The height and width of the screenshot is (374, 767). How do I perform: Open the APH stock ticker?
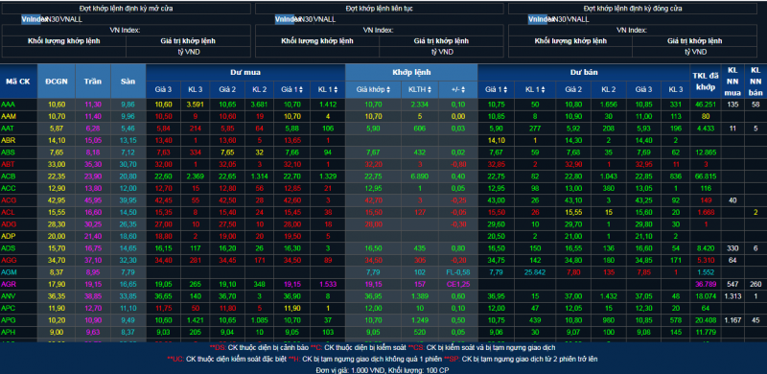coord(8,332)
